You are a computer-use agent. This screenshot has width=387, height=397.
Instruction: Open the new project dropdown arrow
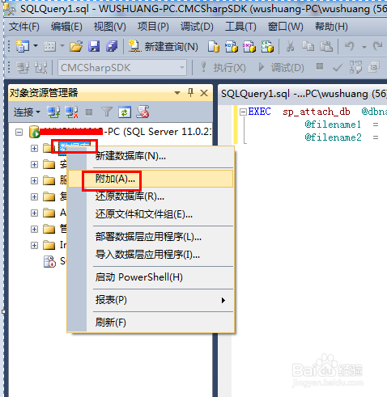coord(36,46)
